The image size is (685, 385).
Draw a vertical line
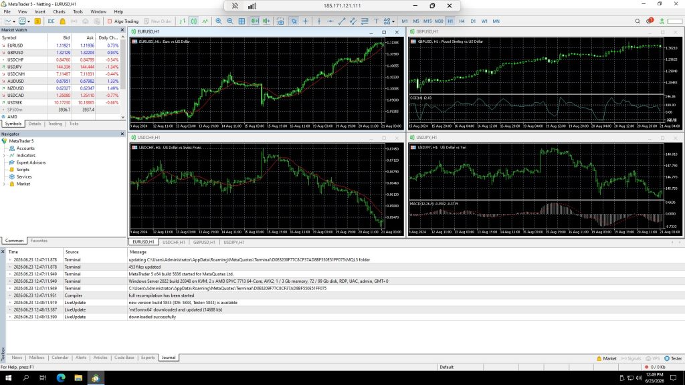coord(319,21)
